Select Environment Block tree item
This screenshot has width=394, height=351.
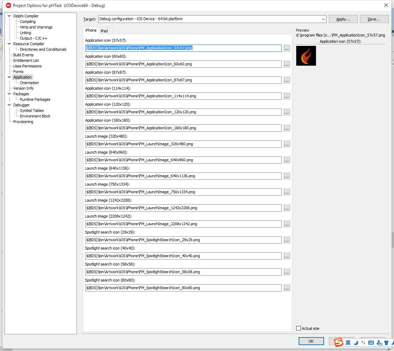[35, 116]
